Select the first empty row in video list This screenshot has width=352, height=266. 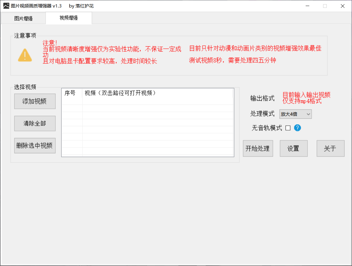pyautogui.click(x=147, y=101)
